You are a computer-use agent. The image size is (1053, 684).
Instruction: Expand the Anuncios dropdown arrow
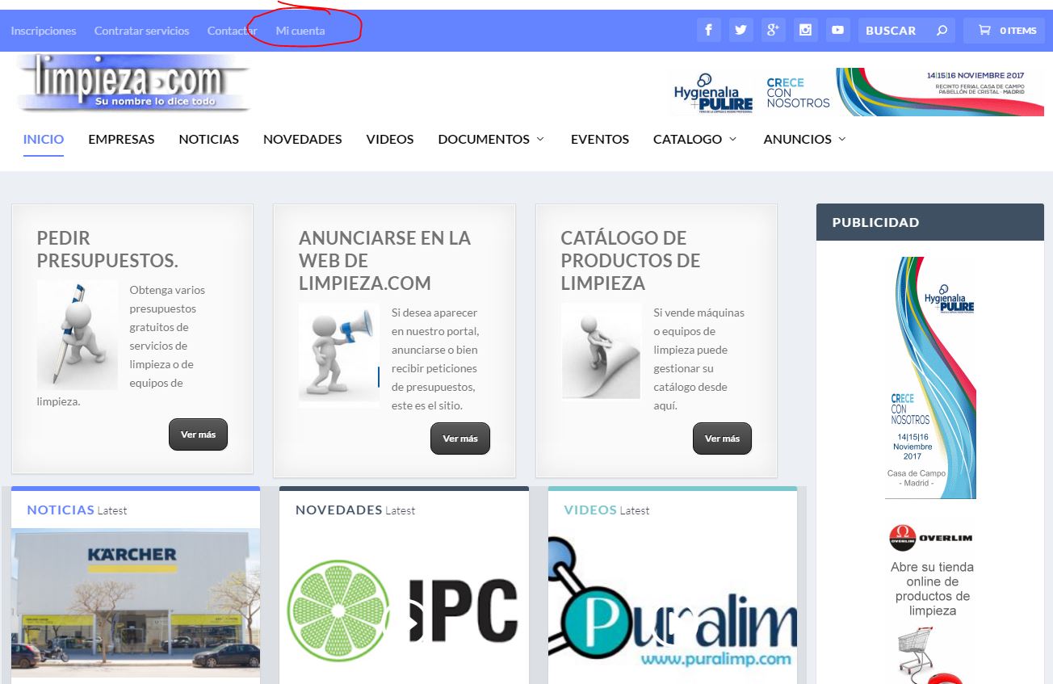point(842,139)
